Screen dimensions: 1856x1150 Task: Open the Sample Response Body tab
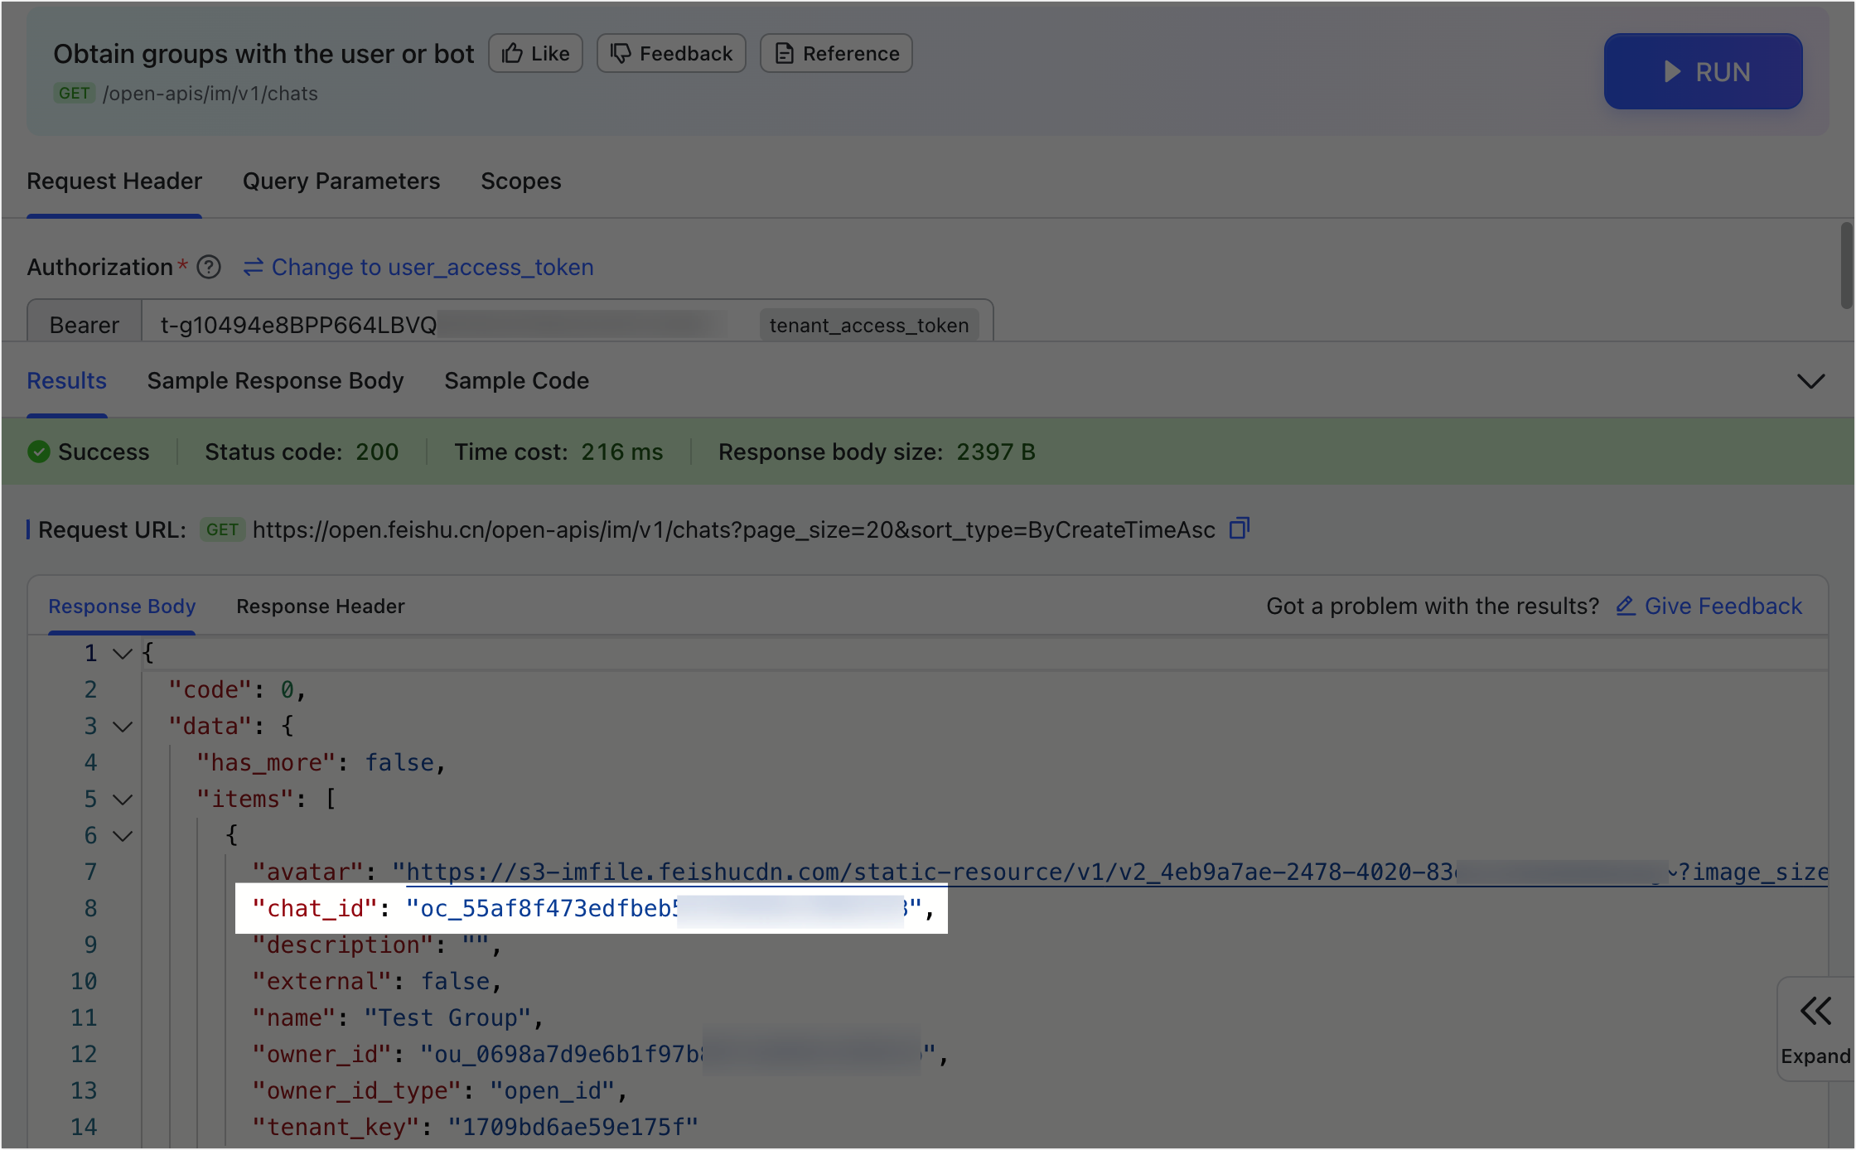click(x=276, y=380)
